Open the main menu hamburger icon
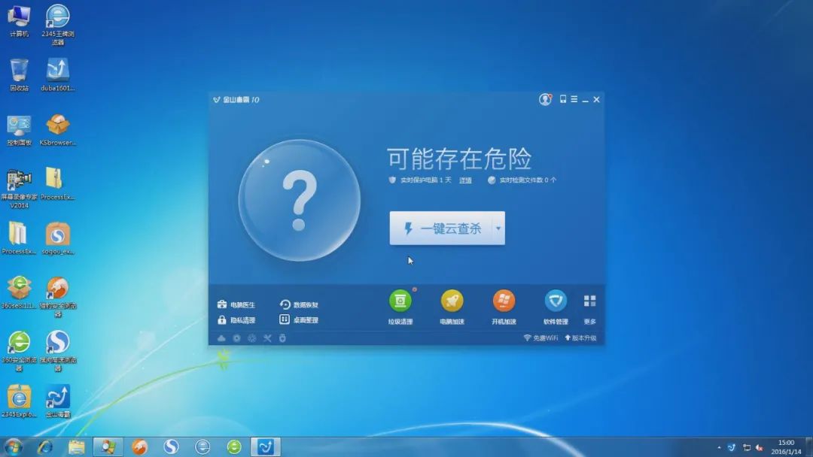Screen dimensions: 813x457 tap(574, 99)
